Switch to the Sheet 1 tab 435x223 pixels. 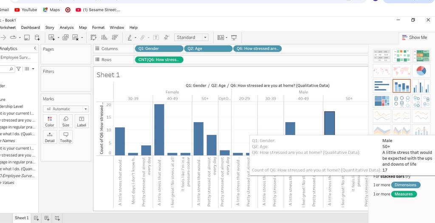pos(22,218)
